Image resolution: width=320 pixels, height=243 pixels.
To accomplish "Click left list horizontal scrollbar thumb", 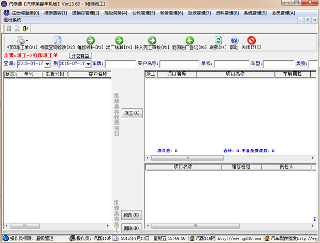I will pos(25,225).
